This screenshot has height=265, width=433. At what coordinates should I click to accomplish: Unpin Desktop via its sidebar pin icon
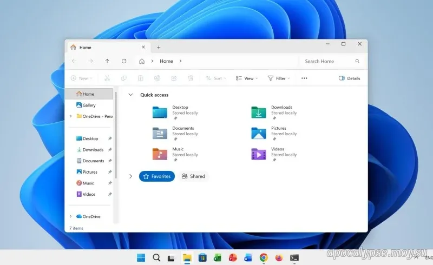[110, 138]
